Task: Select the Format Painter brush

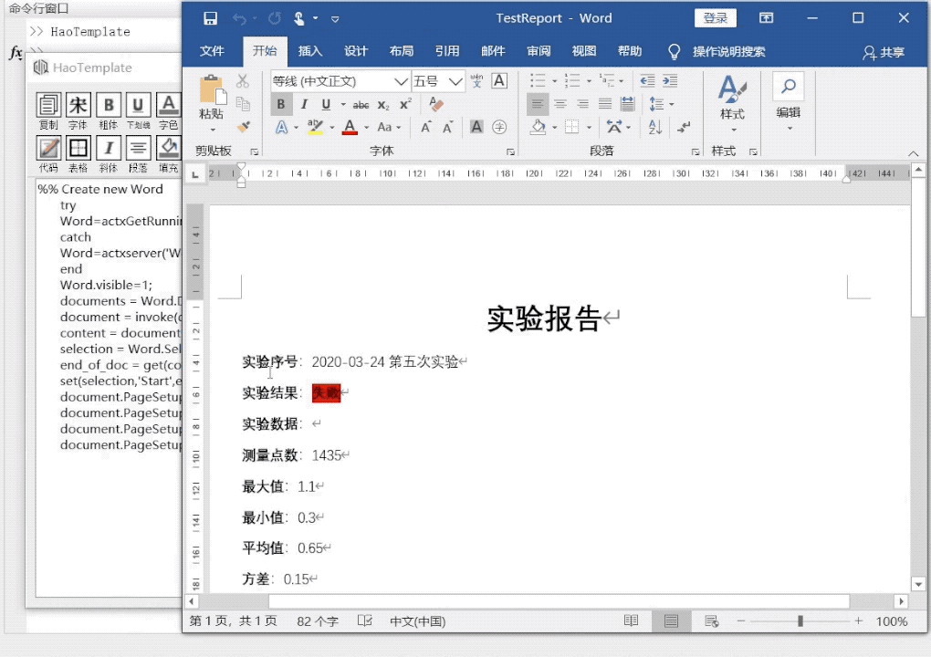Action: tap(243, 127)
